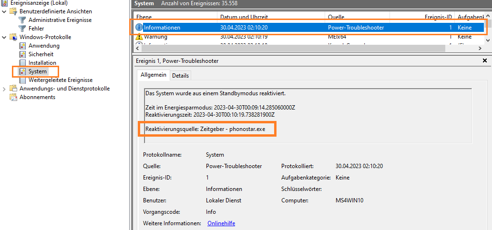Open the Onlinehilfe link
The width and height of the screenshot is (492, 230).
(221, 223)
